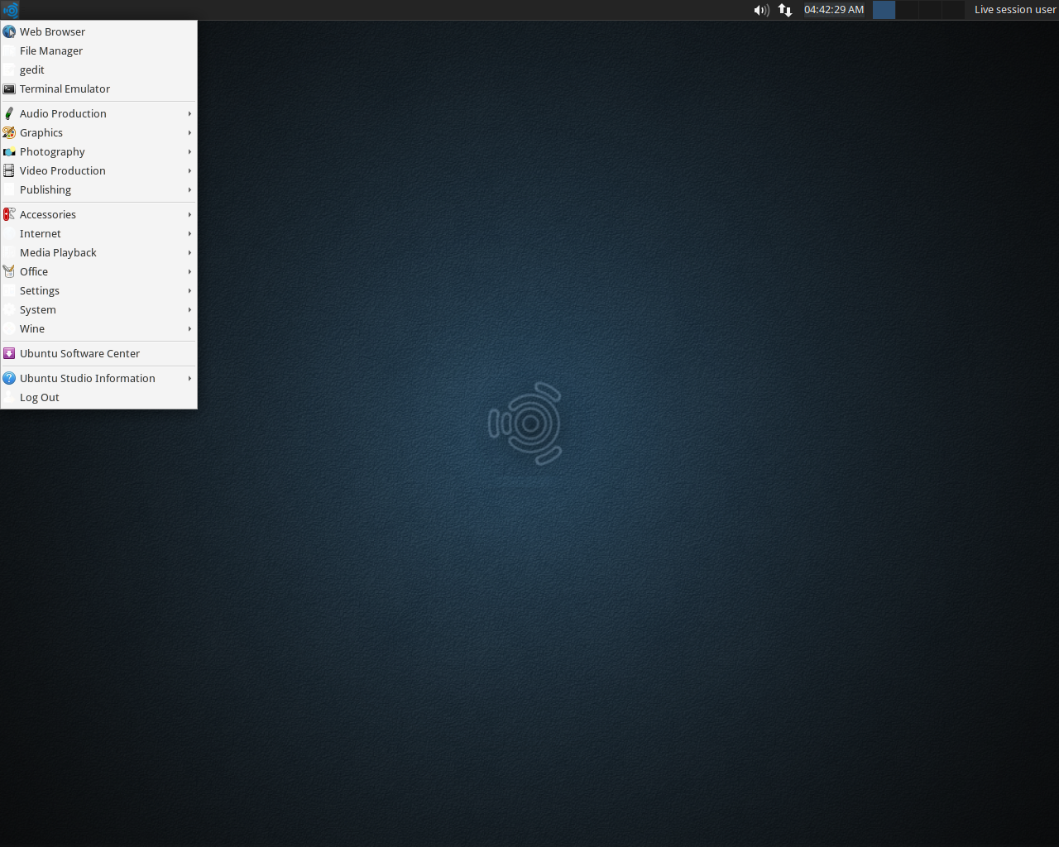Launch gedit text editor
Viewport: 1059px width, 847px height.
98,69
